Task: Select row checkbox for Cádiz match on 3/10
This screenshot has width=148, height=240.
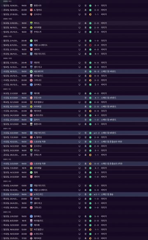Action: click(x=2, y=23)
